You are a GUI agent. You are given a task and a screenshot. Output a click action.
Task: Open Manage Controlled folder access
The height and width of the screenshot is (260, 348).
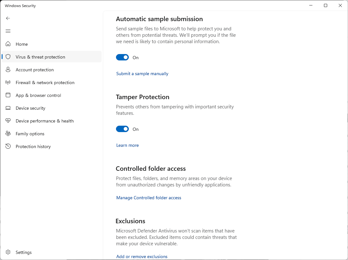click(149, 198)
